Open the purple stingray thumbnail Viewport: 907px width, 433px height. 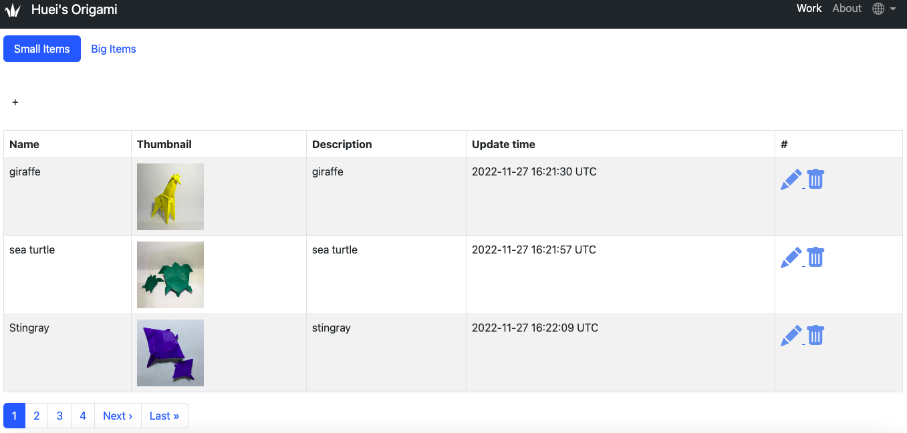coord(170,353)
